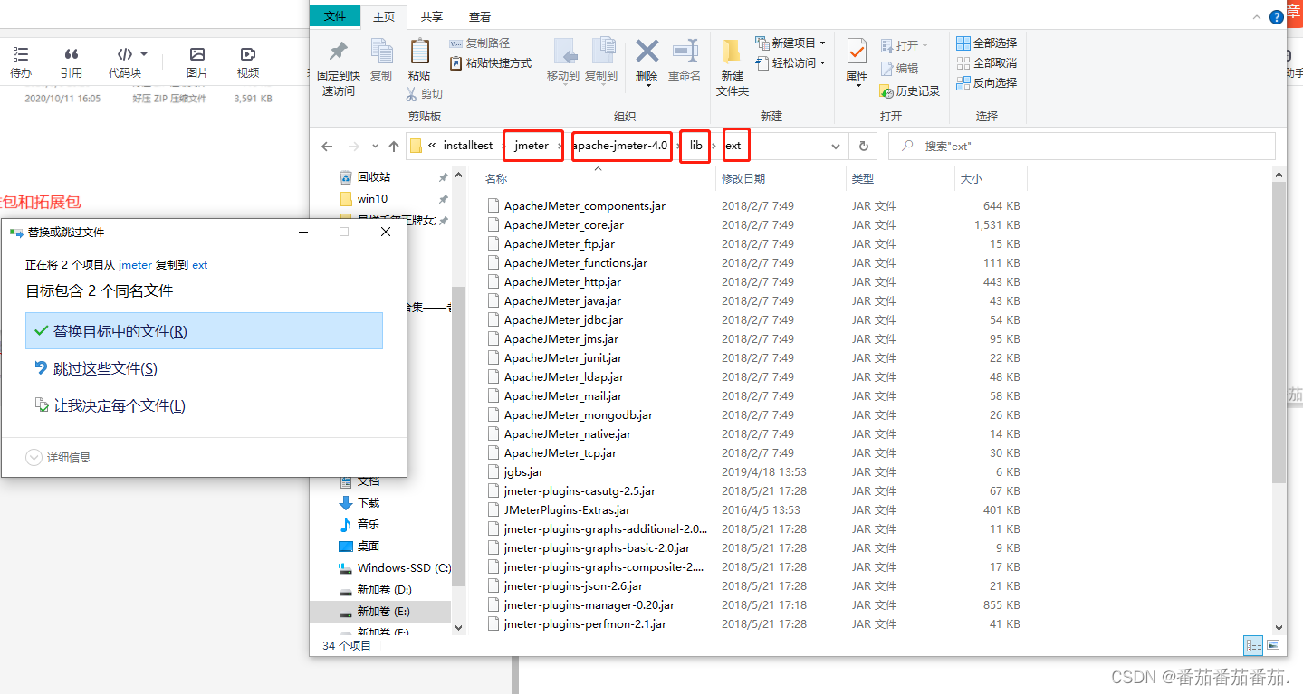This screenshot has height=694, width=1303.
Task: Click the ext link in dialog
Action: 200,265
